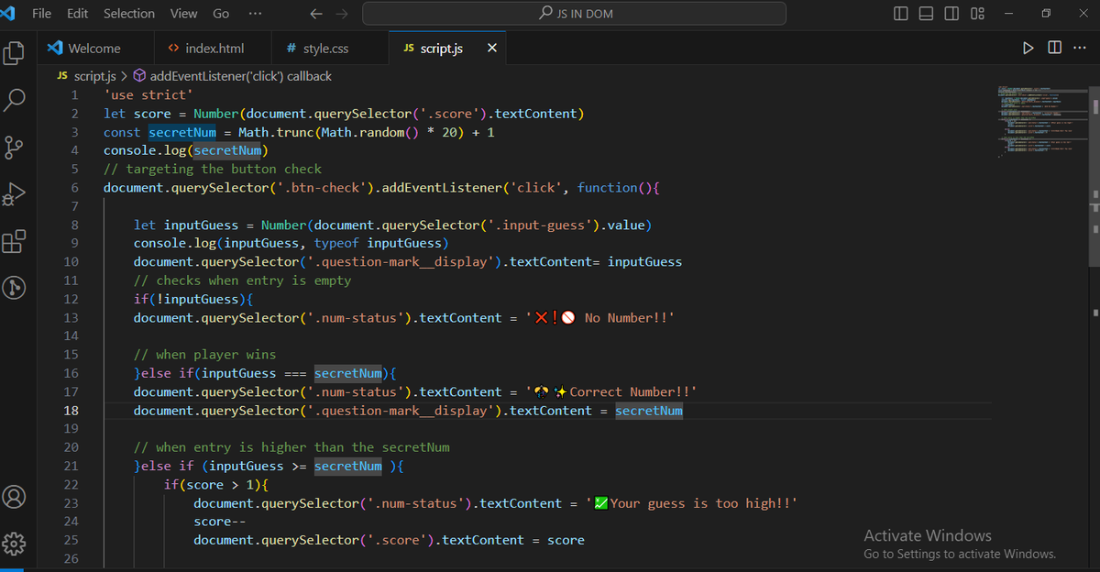Click line number 18 in the gutter

tap(71, 410)
